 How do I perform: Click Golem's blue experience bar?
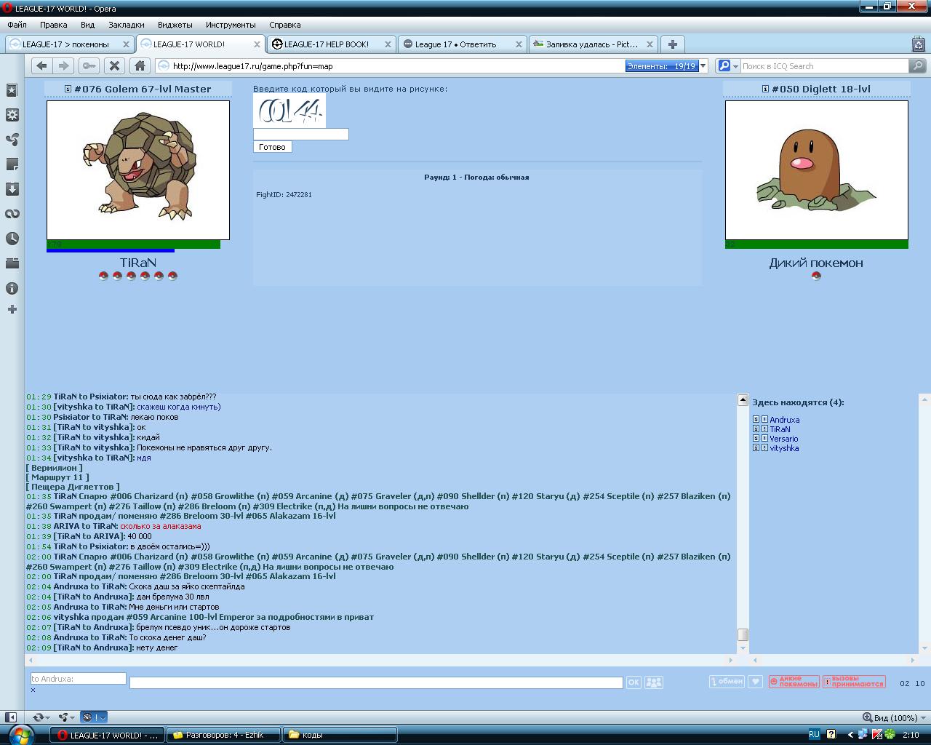111,250
